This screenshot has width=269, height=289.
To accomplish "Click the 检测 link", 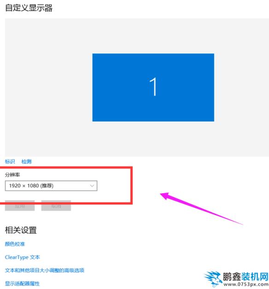I will click(26, 162).
